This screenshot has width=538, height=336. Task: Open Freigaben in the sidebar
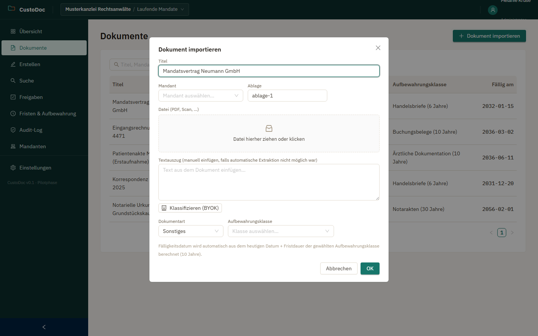(x=44, y=97)
